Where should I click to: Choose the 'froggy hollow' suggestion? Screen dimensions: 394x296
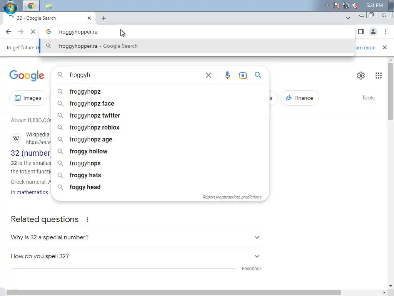(160, 151)
